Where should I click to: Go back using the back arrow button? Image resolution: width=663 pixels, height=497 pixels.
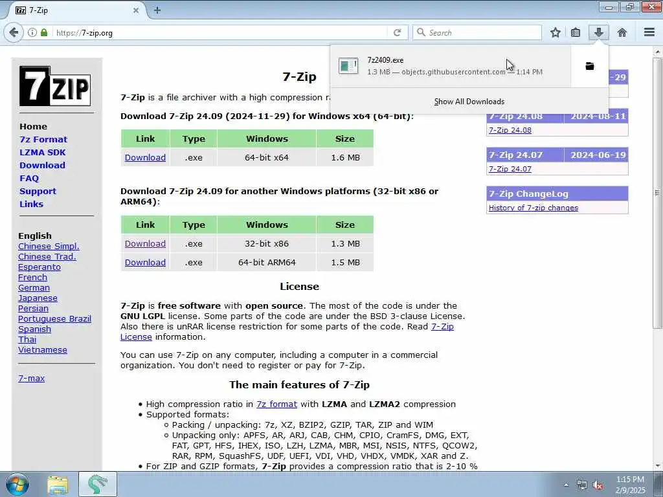coord(14,32)
